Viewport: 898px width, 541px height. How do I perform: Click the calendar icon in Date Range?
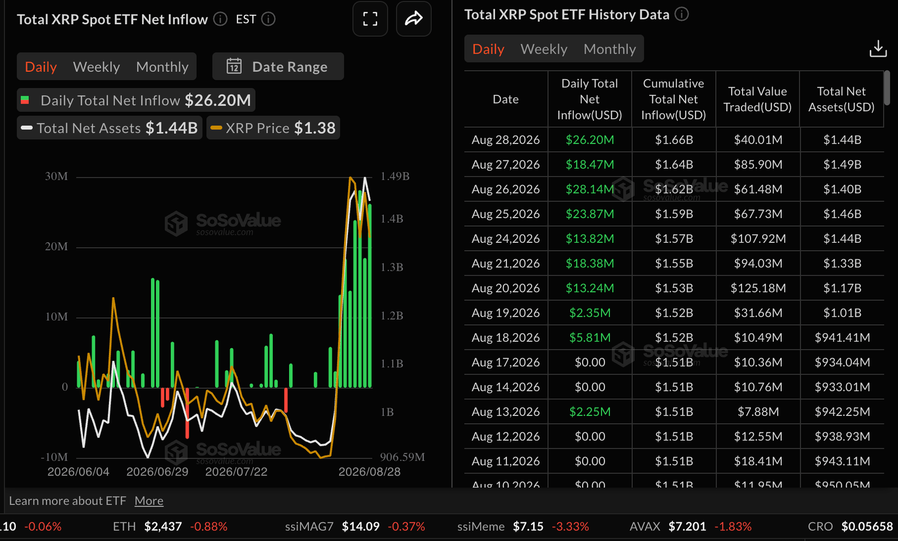click(x=234, y=67)
